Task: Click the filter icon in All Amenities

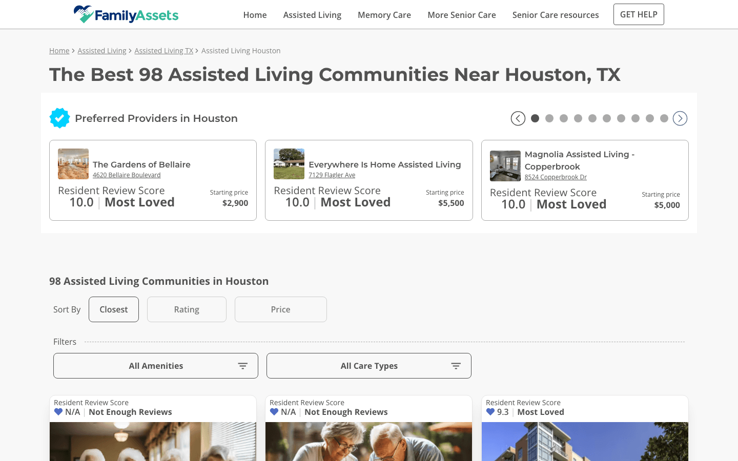Action: tap(243, 366)
